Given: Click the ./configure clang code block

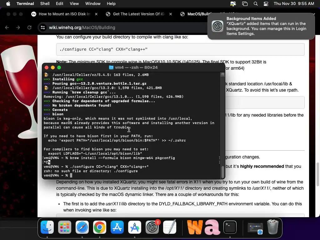Looking at the screenshot, I should pyautogui.click(x=180, y=49).
